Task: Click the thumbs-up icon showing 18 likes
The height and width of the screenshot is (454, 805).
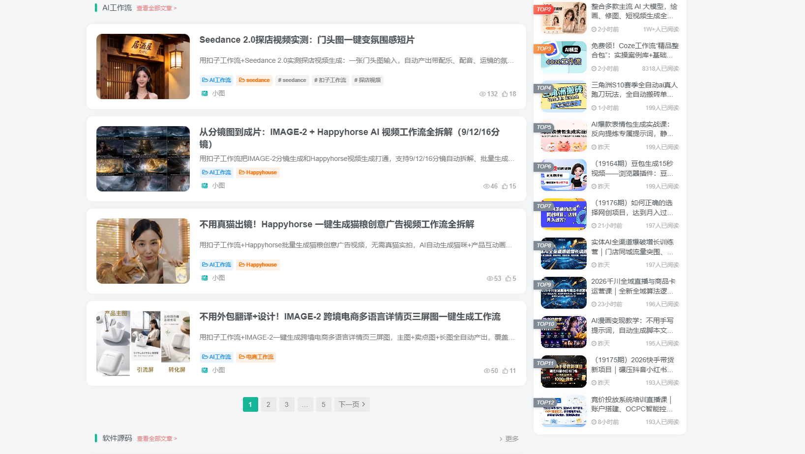Action: [505, 94]
